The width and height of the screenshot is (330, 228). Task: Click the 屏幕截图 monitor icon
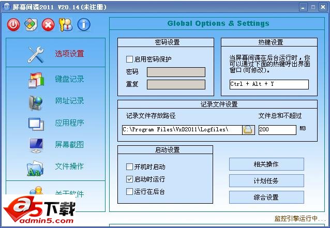36,145
